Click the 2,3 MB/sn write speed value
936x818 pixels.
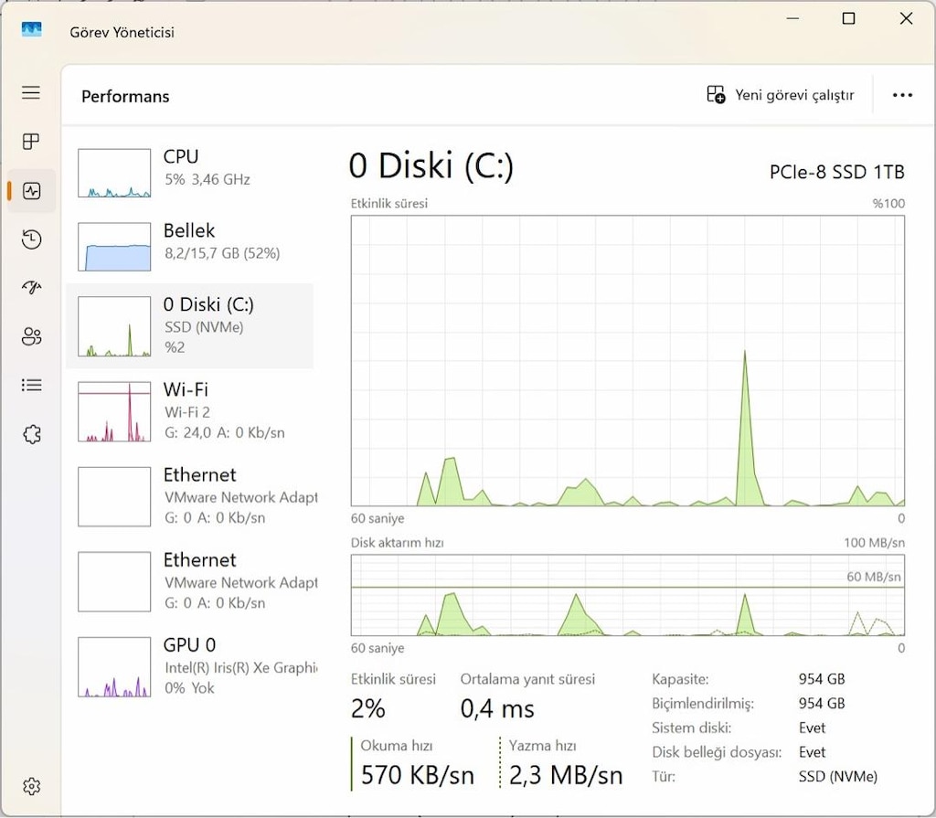[566, 775]
